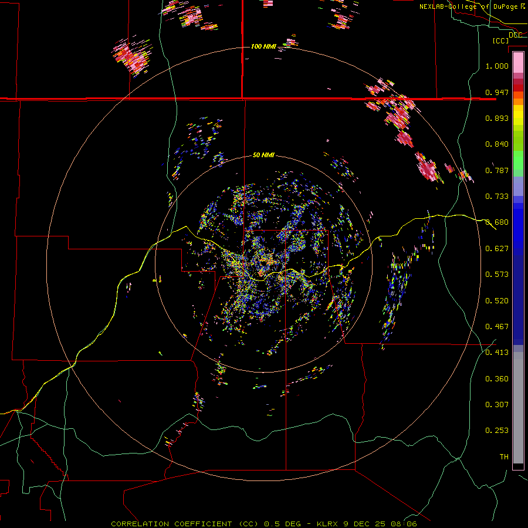Click the bright green segment of color bar
Viewport: 528px width, 528px height.
(x=518, y=160)
